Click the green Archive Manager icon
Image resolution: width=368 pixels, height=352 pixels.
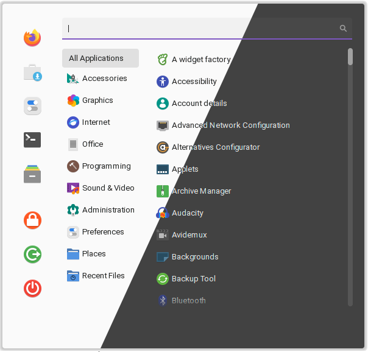point(163,191)
